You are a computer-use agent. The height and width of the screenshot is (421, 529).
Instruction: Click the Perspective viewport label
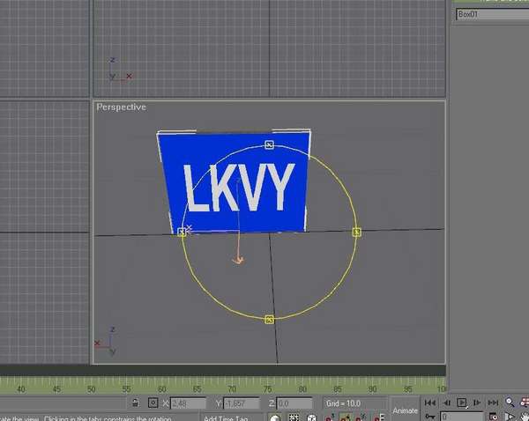122,107
